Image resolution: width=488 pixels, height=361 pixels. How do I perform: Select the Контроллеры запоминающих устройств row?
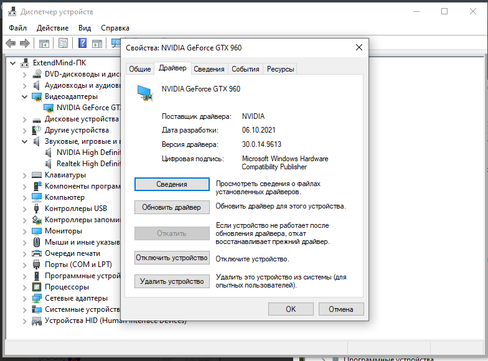pyautogui.click(x=76, y=220)
